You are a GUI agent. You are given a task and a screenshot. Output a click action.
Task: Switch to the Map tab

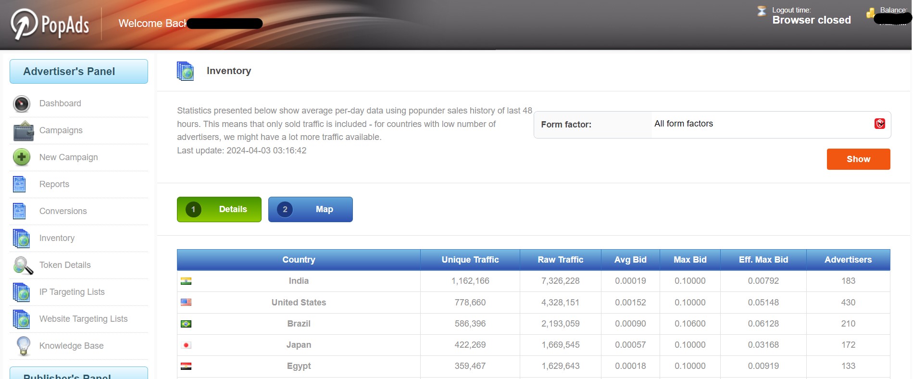pyautogui.click(x=311, y=209)
